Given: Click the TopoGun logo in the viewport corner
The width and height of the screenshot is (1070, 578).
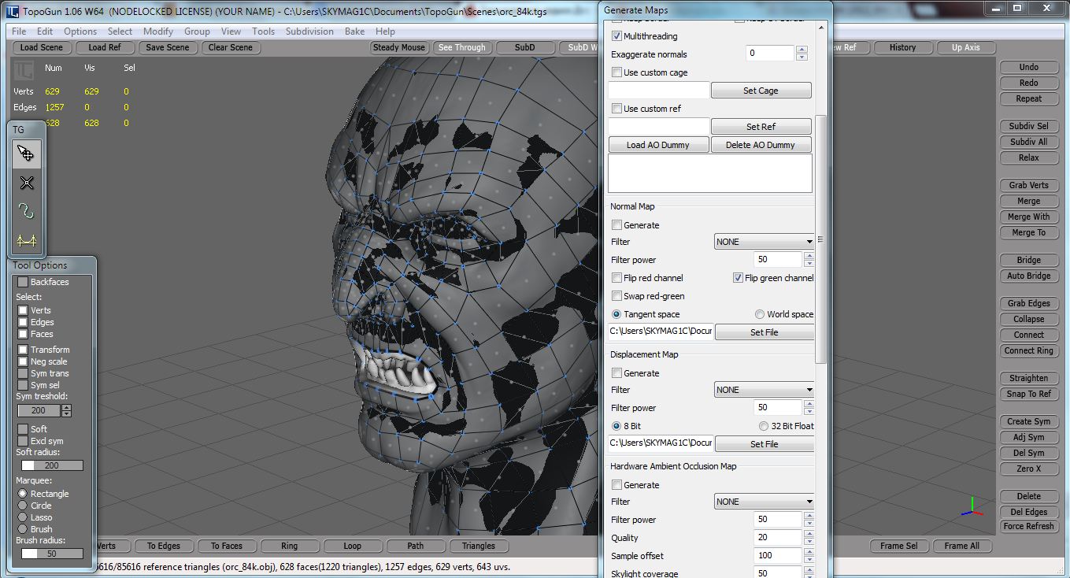Looking at the screenshot, I should (23, 71).
